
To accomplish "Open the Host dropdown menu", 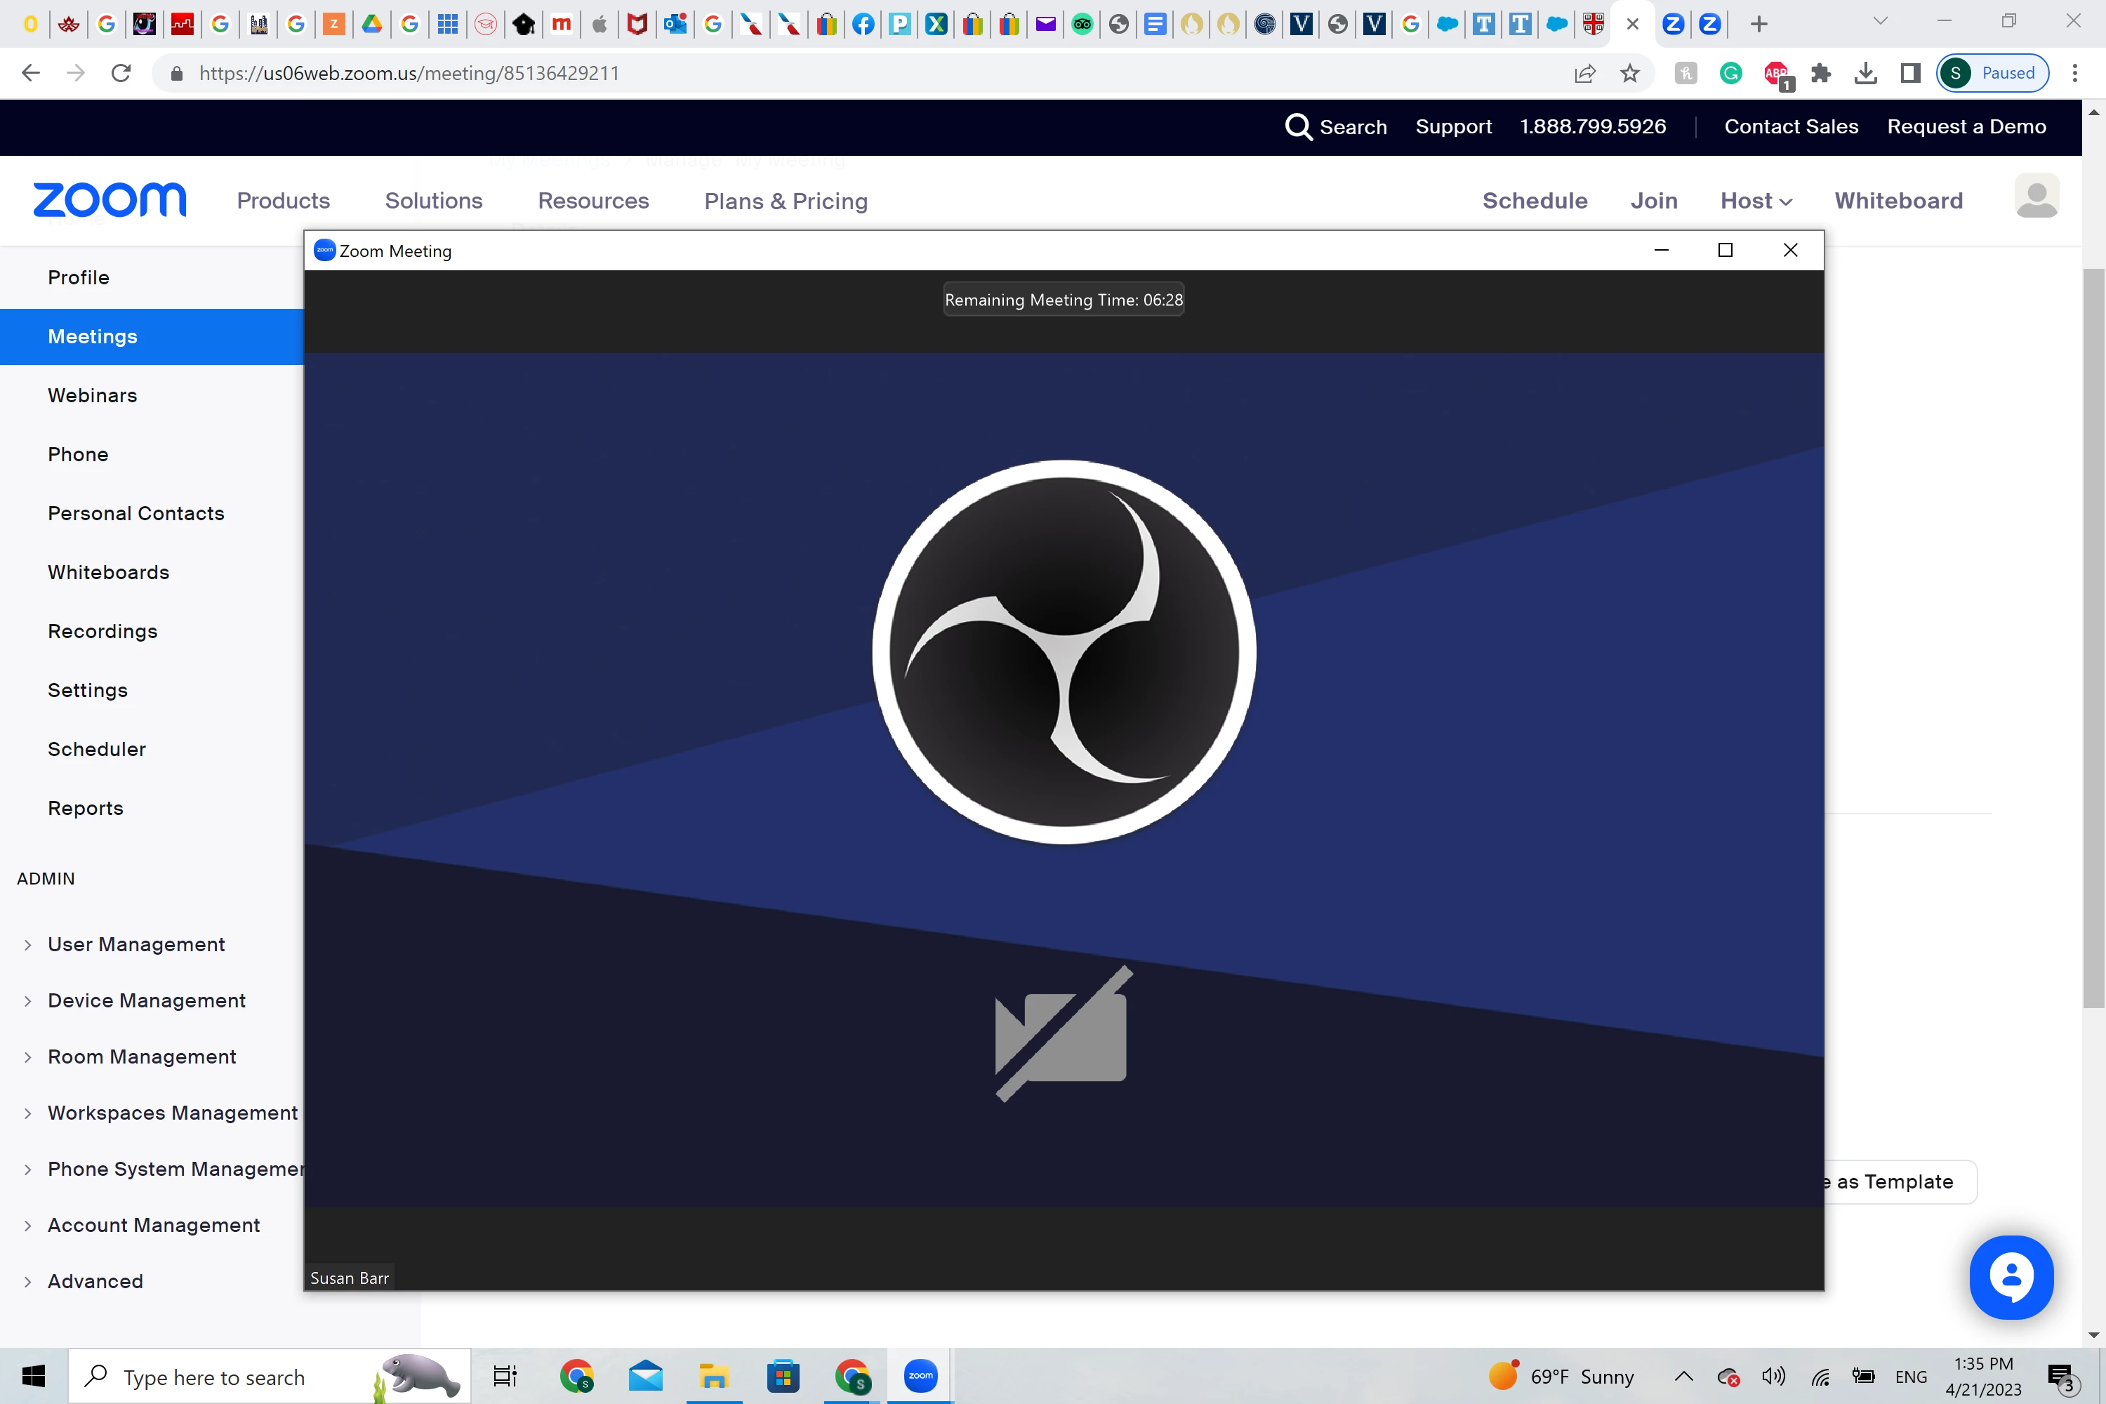I will point(1755,201).
